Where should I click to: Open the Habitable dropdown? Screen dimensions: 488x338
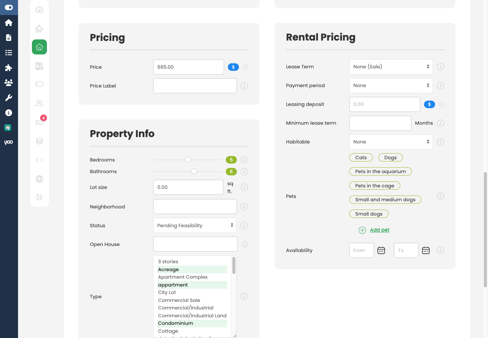click(390, 142)
